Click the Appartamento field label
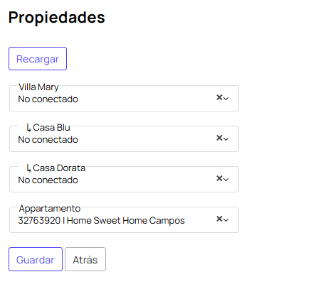 click(x=50, y=209)
